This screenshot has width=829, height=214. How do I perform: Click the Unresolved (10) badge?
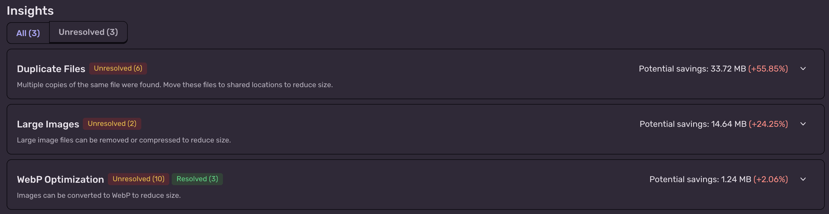(138, 179)
